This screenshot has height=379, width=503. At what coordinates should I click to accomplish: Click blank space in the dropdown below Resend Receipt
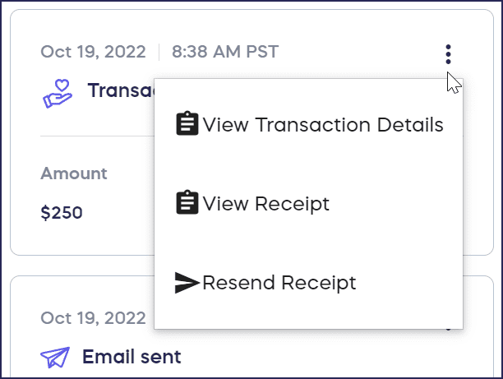[x=308, y=316]
